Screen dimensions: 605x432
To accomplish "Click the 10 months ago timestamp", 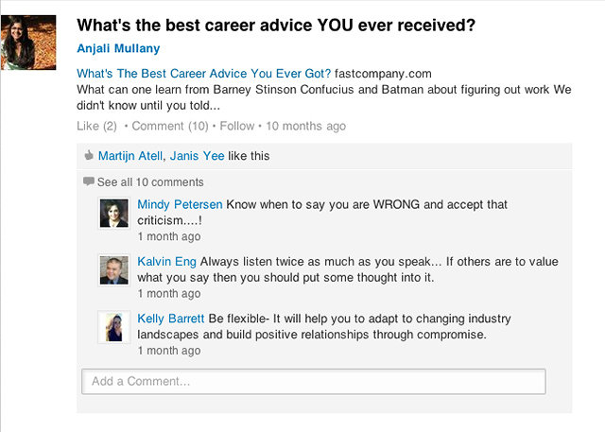I will (x=306, y=126).
